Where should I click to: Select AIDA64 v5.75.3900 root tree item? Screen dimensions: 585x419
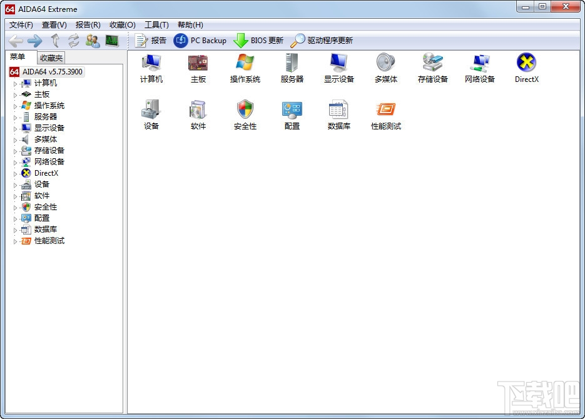[x=47, y=71]
